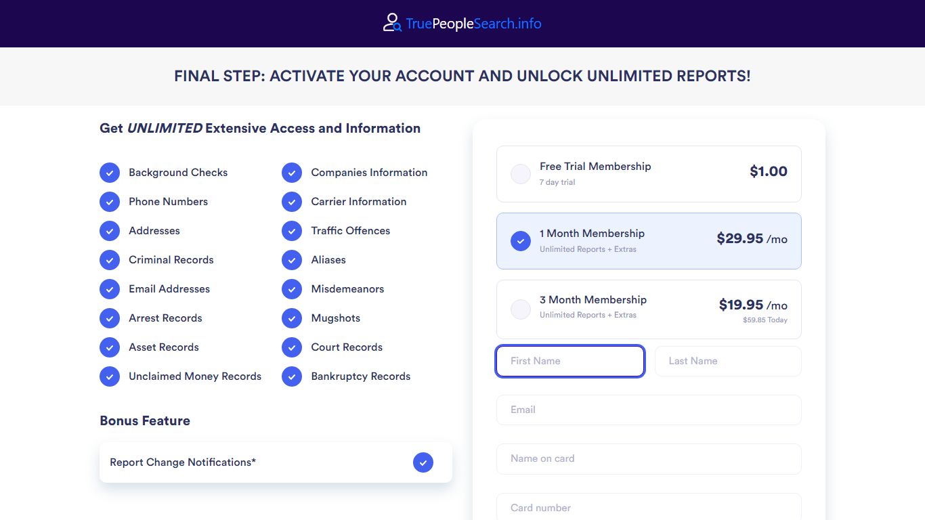Select the 1 Month Membership option
Screen dimensions: 925x520
click(649, 241)
